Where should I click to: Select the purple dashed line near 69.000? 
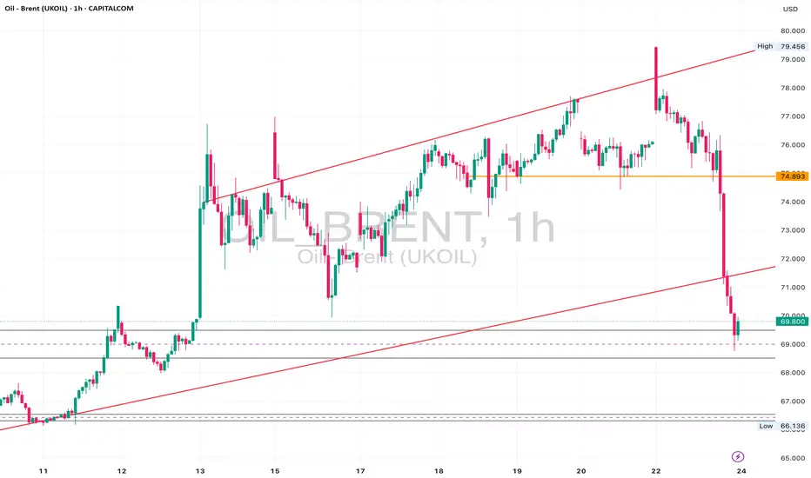[388, 344]
